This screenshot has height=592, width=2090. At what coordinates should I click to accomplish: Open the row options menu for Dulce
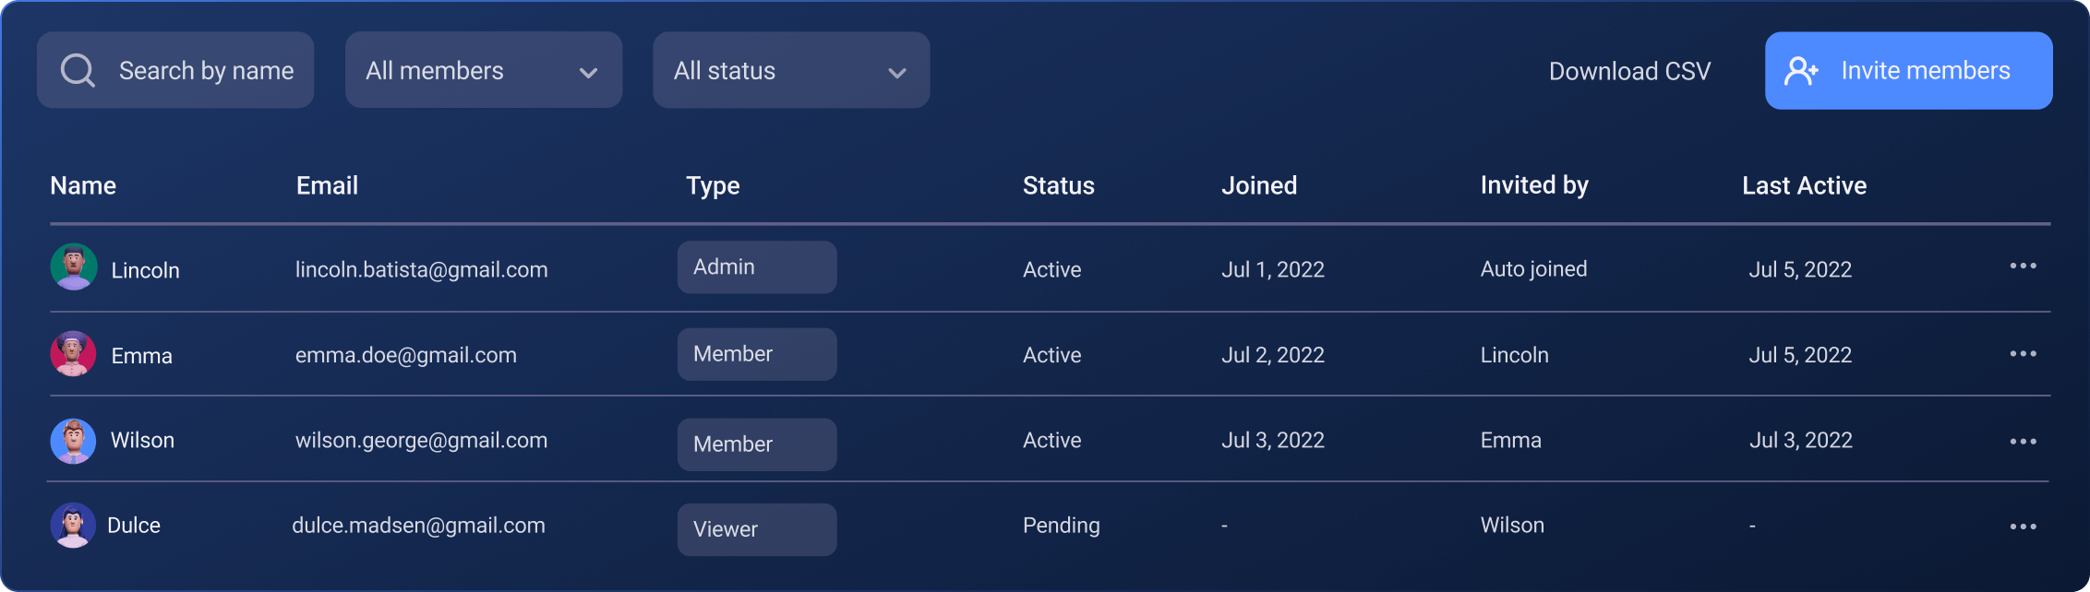[2024, 525]
